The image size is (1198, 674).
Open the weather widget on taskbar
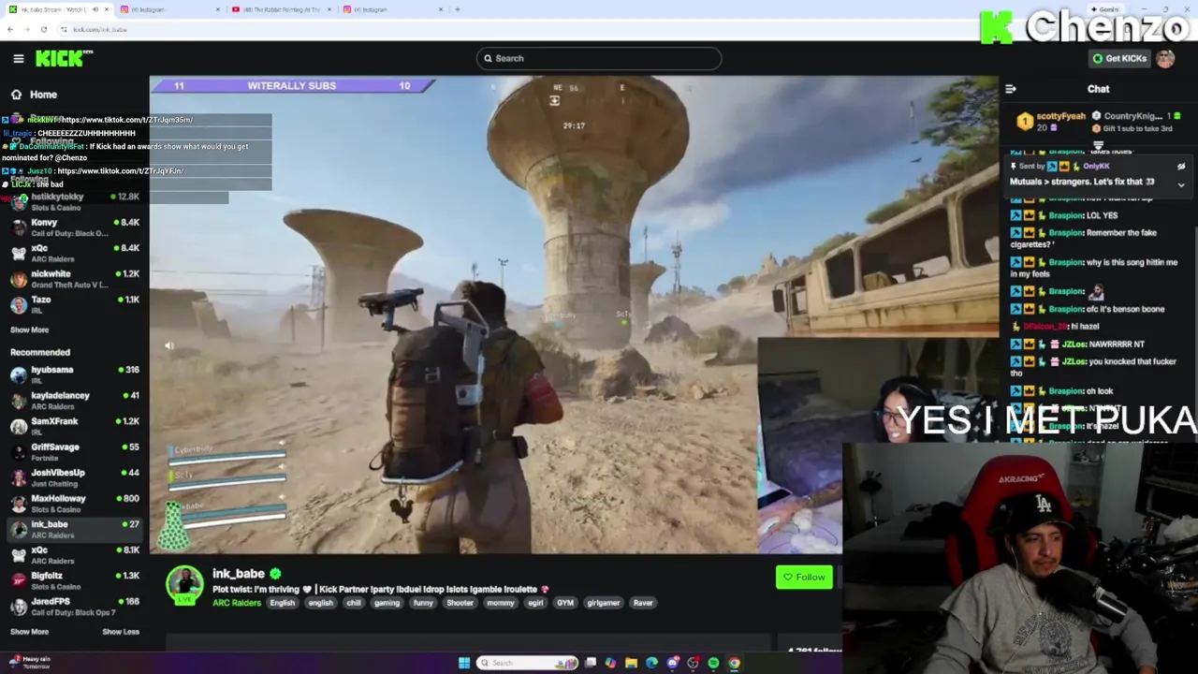(x=28, y=663)
